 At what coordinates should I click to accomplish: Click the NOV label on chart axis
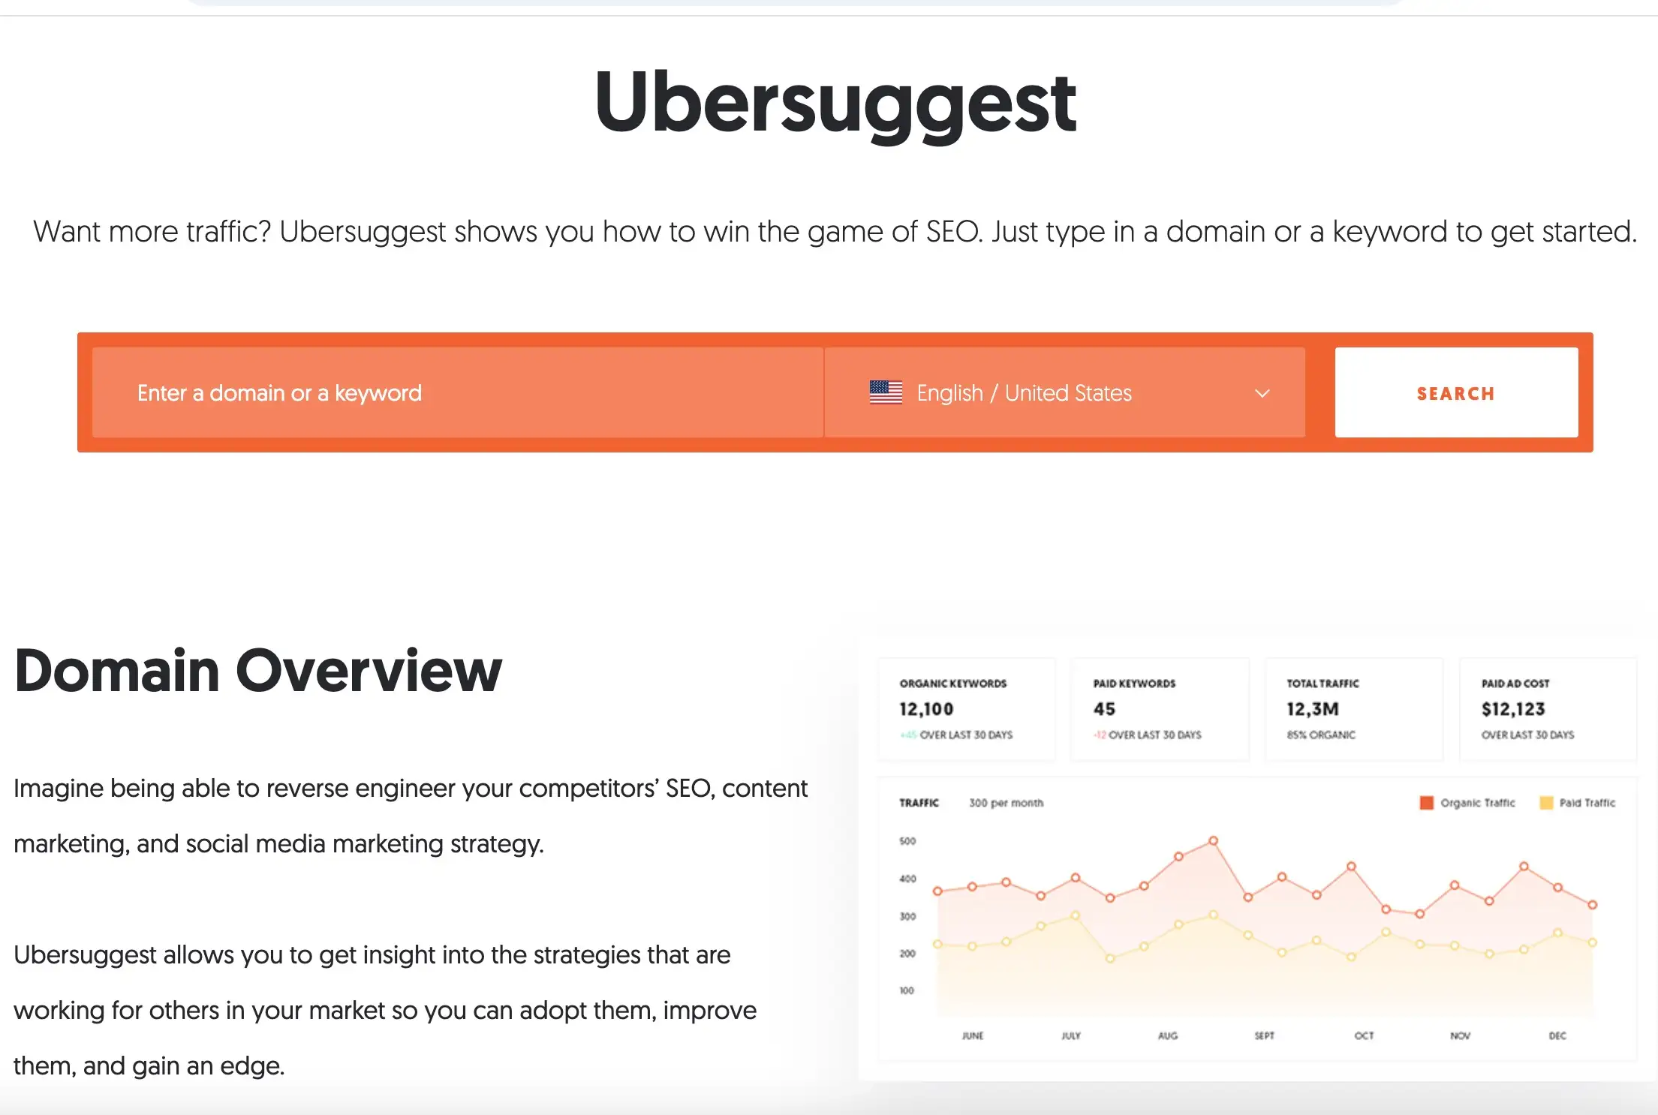[x=1461, y=1035]
